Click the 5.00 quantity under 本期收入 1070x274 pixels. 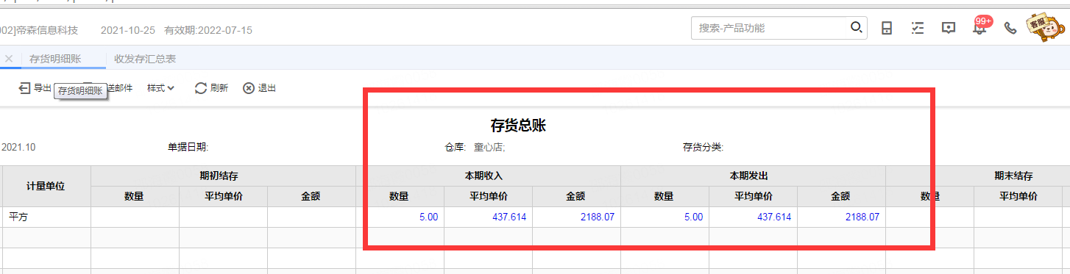[428, 217]
